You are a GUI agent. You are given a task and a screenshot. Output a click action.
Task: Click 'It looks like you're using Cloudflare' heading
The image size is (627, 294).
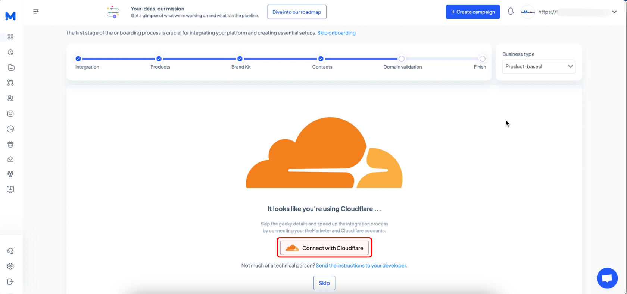[324, 209]
